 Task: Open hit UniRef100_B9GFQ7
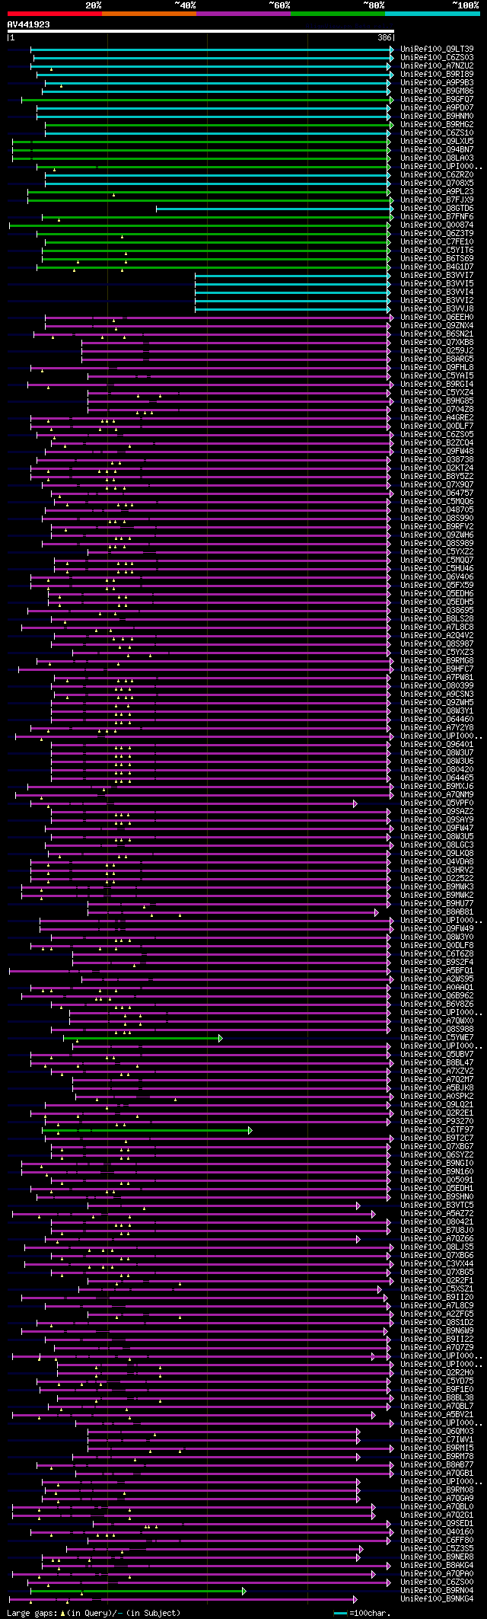tap(437, 100)
